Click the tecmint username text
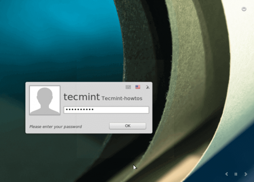 [81, 97]
